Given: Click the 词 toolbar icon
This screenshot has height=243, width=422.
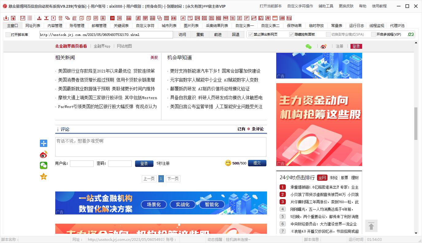Looking at the screenshot, I should click(197, 18).
